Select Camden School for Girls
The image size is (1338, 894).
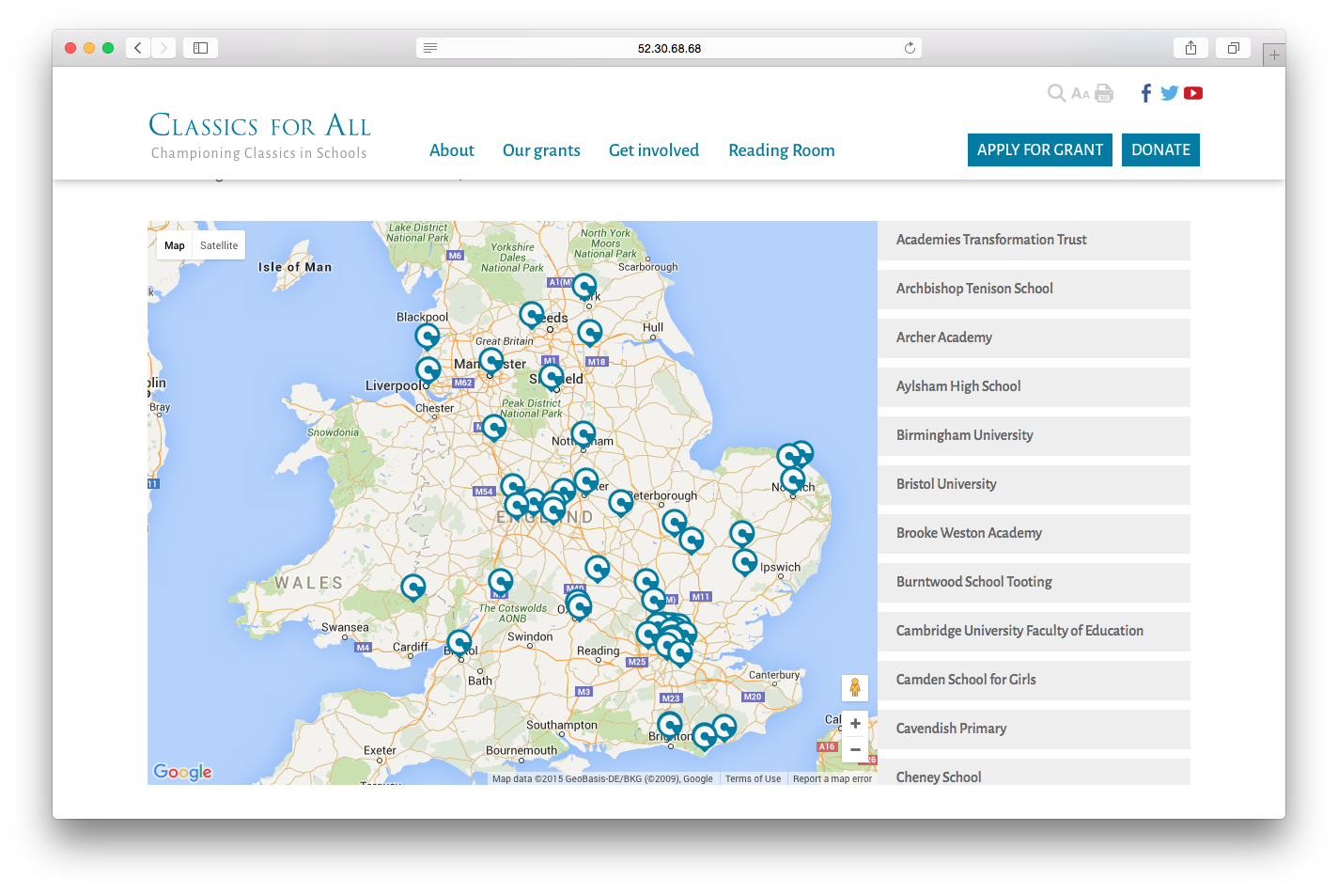pos(1034,680)
